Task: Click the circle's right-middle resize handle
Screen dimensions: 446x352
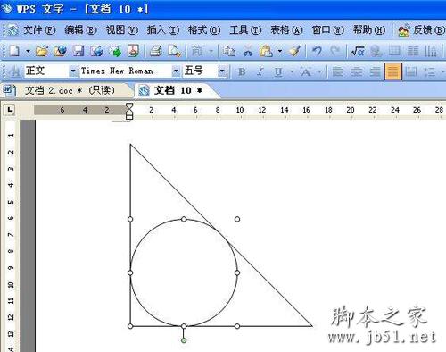Action: tap(237, 272)
